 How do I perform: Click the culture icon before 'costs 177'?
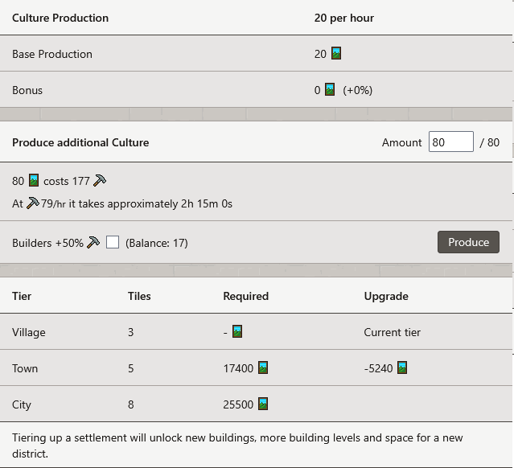34,181
